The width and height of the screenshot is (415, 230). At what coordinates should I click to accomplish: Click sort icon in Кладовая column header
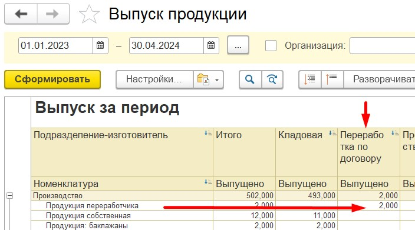[332, 133]
